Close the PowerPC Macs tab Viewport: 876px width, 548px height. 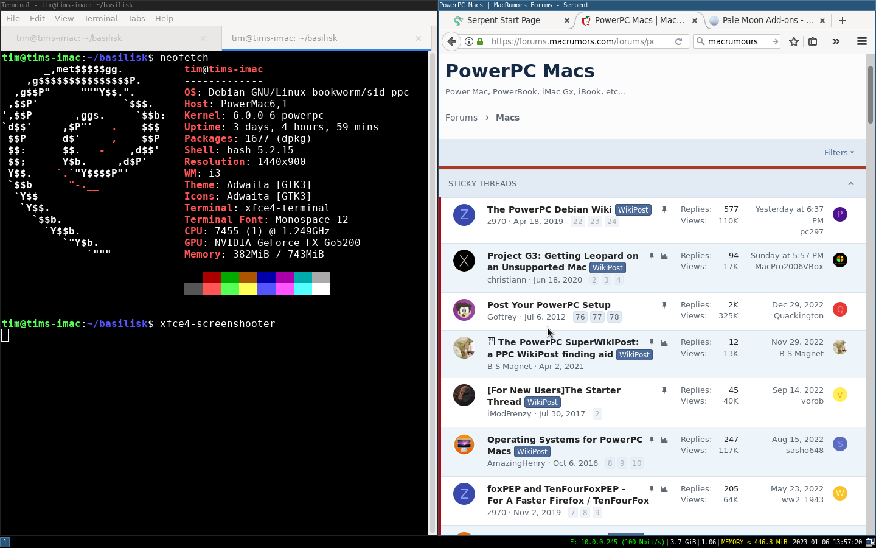[x=694, y=21]
